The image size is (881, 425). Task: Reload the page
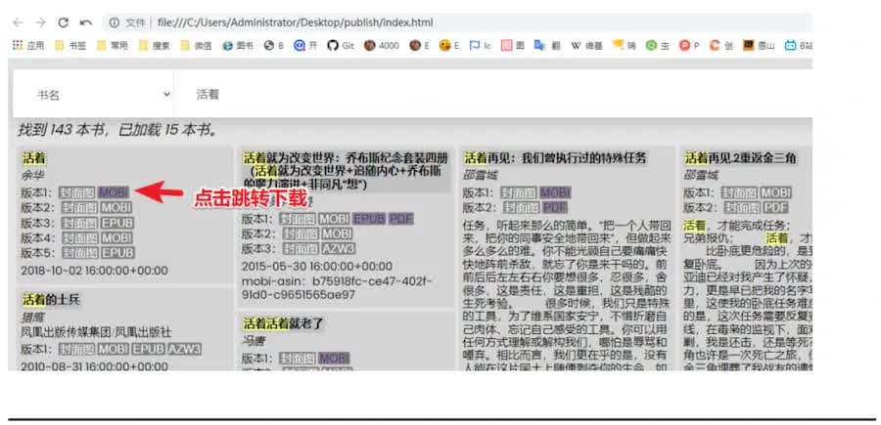[64, 23]
